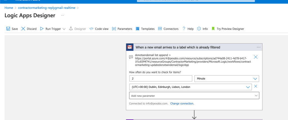288x120 pixels.
Task: Click Discard in the toolbar
Action: click(x=32, y=29)
